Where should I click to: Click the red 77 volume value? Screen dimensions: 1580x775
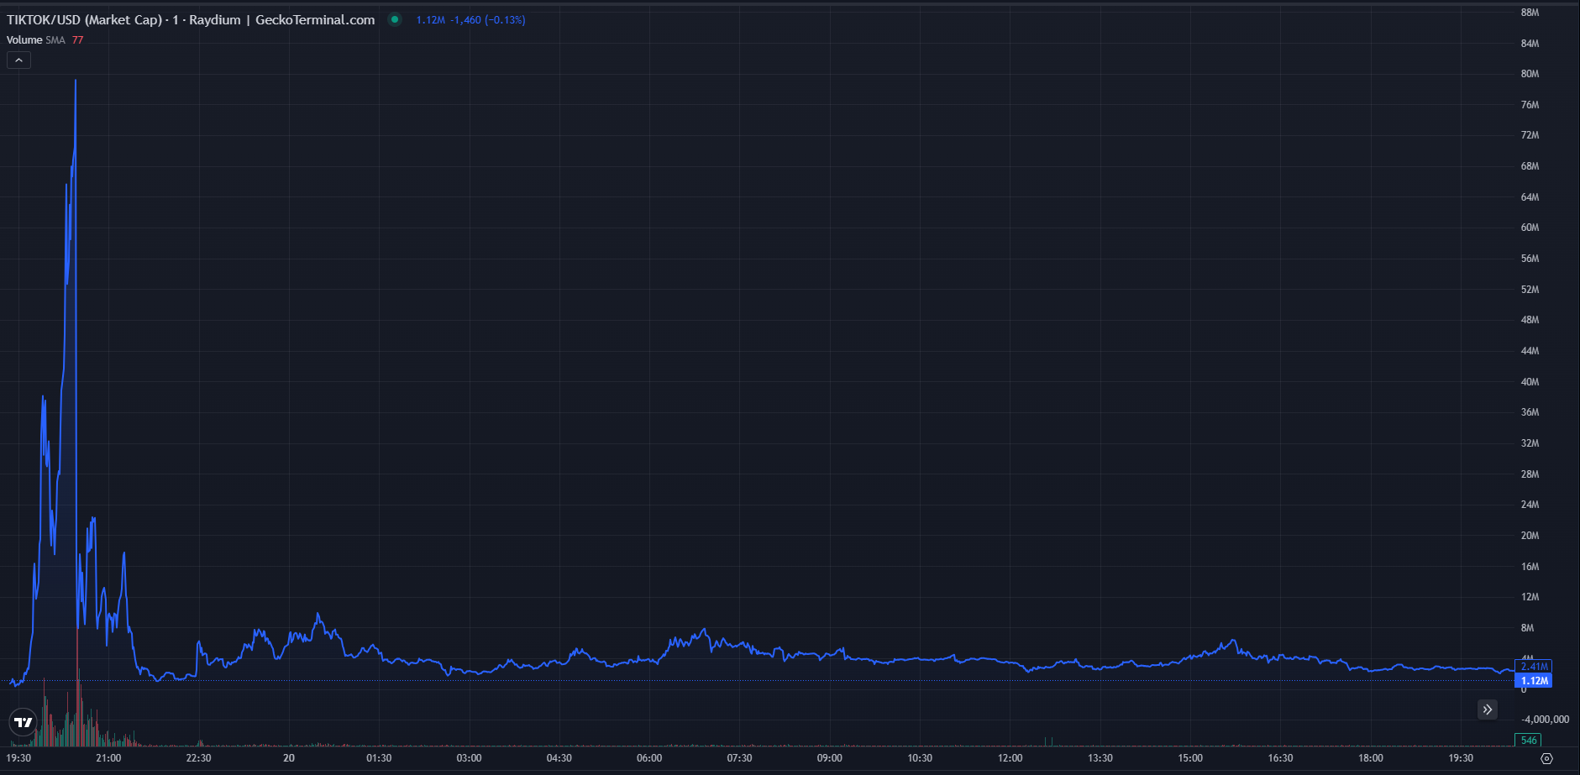click(x=77, y=40)
